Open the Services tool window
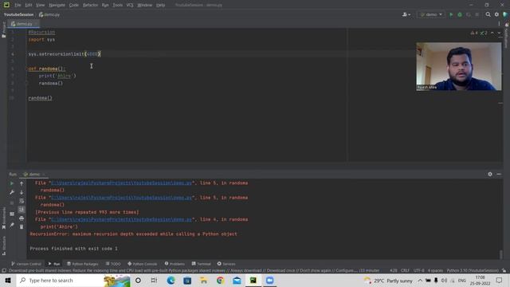 [x=226, y=264]
